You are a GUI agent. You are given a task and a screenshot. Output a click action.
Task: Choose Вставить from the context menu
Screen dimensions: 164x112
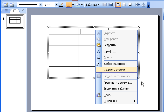(117, 45)
